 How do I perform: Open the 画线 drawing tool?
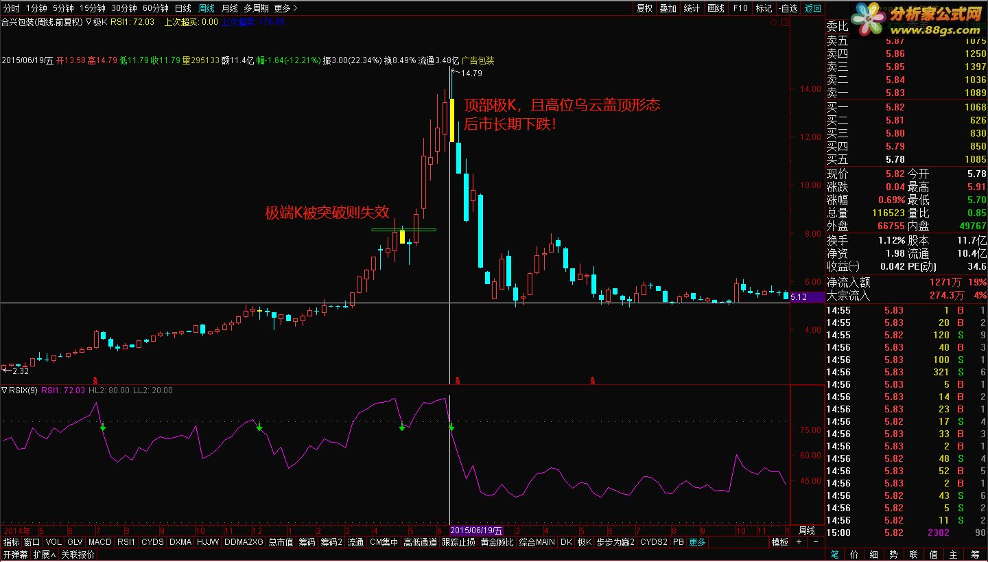[716, 8]
